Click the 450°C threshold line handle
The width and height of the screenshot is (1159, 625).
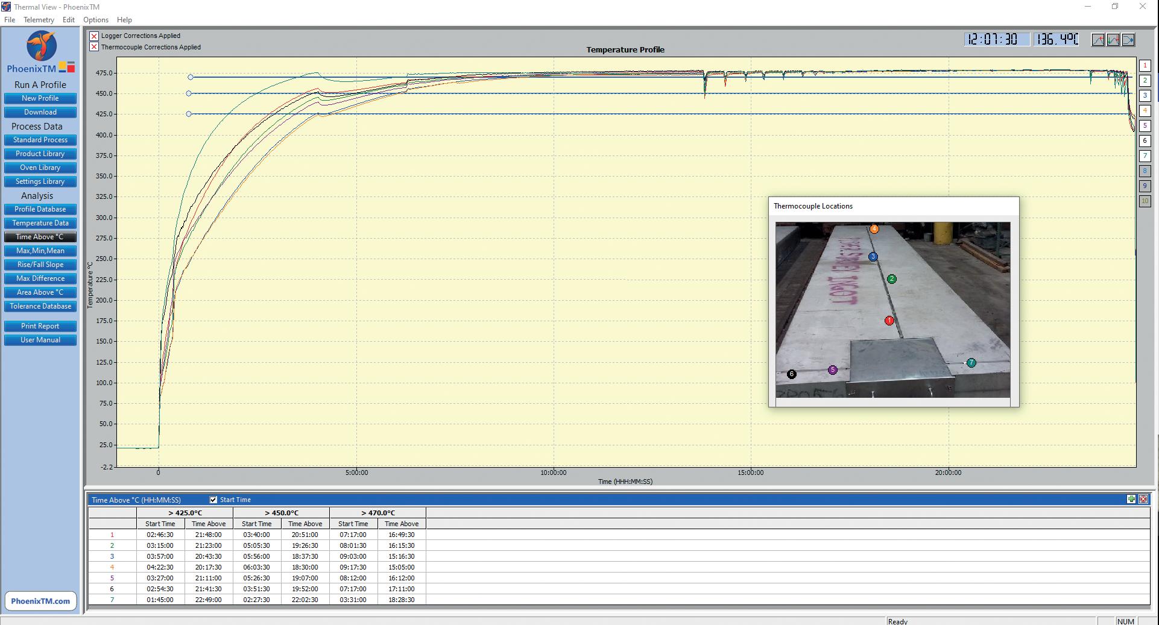point(189,93)
